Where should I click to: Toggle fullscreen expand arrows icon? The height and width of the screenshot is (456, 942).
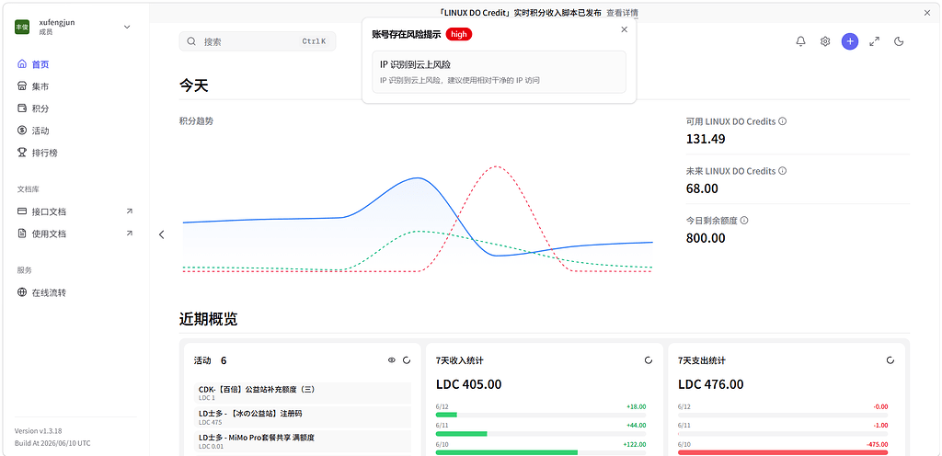tap(875, 41)
